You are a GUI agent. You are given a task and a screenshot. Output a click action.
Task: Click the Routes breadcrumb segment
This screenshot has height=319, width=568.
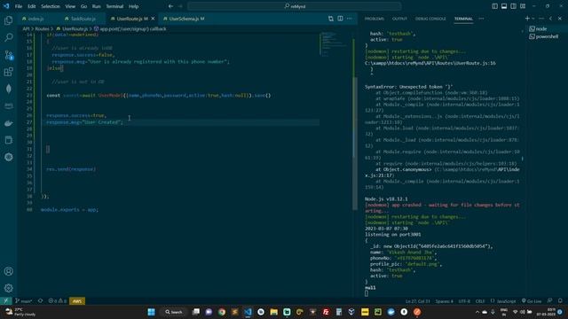(x=42, y=28)
